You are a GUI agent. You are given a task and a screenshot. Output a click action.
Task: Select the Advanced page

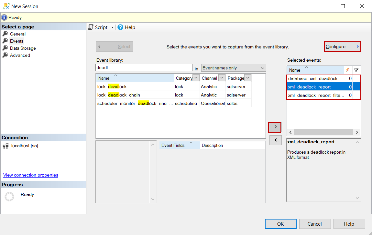[x=20, y=55]
